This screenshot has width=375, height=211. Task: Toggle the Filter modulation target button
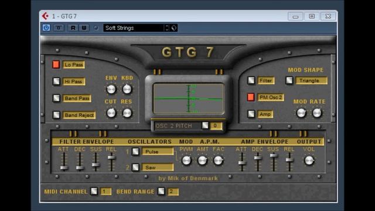click(x=251, y=80)
